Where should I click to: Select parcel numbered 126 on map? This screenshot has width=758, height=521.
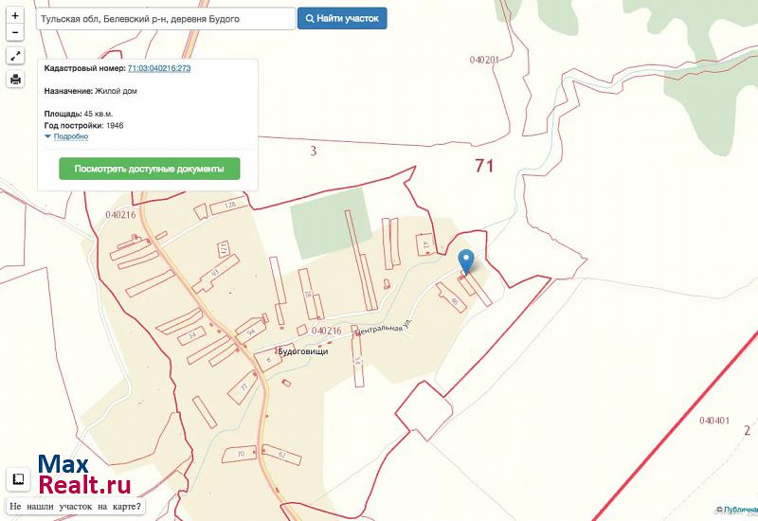click(228, 206)
